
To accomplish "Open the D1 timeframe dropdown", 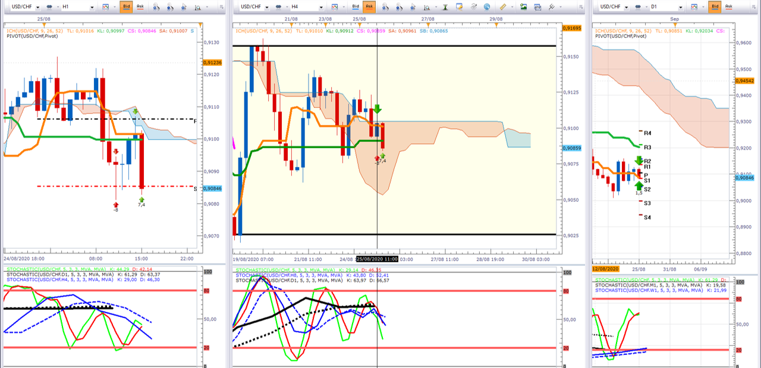I will point(681,7).
